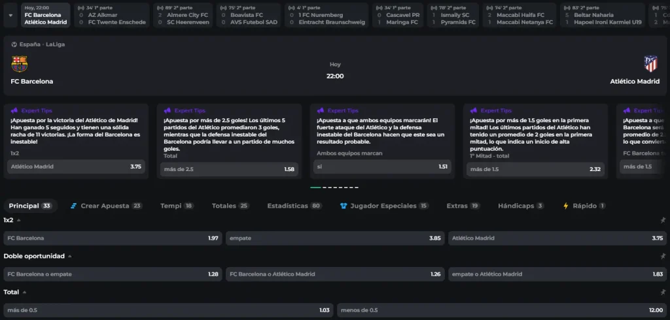Select FC Barcelona o Atlético Madrid at 1.26
The height and width of the screenshot is (320, 670).
click(x=335, y=274)
